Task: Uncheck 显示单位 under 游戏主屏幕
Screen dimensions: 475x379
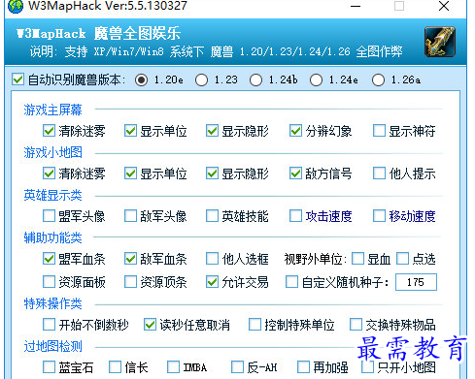Action: [130, 131]
